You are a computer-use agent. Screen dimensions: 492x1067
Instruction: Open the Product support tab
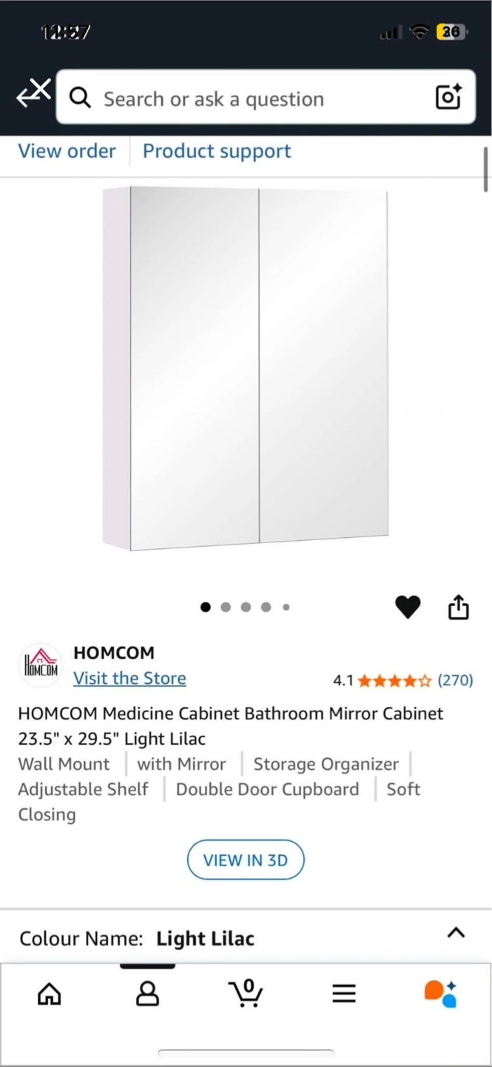tap(217, 151)
